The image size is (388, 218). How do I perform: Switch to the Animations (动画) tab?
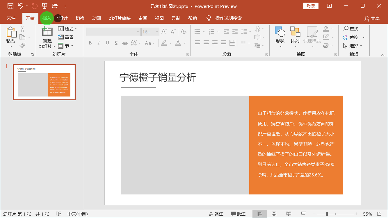click(x=97, y=18)
